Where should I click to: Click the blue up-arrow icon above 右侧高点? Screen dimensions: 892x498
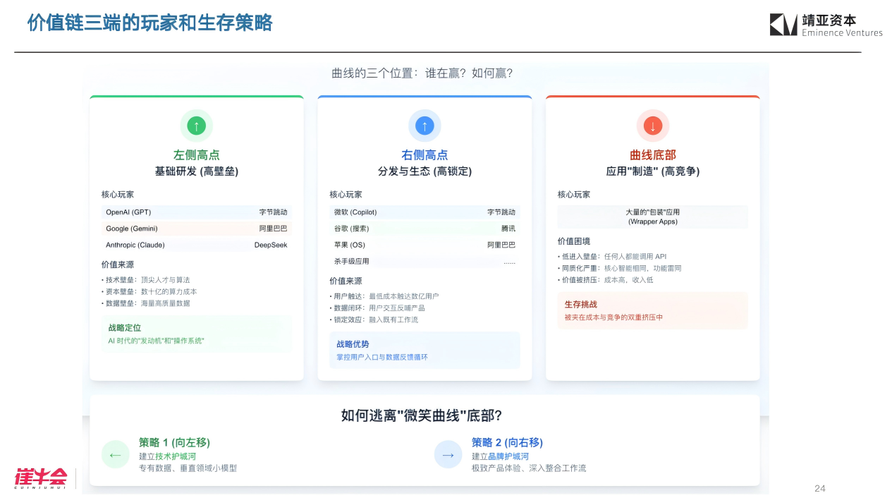[424, 126]
